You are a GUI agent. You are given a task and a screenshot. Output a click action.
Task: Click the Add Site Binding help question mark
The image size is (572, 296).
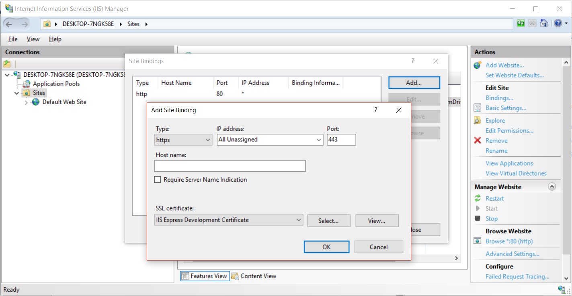(x=376, y=110)
